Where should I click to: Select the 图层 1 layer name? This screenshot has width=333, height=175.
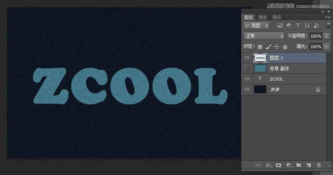276,58
